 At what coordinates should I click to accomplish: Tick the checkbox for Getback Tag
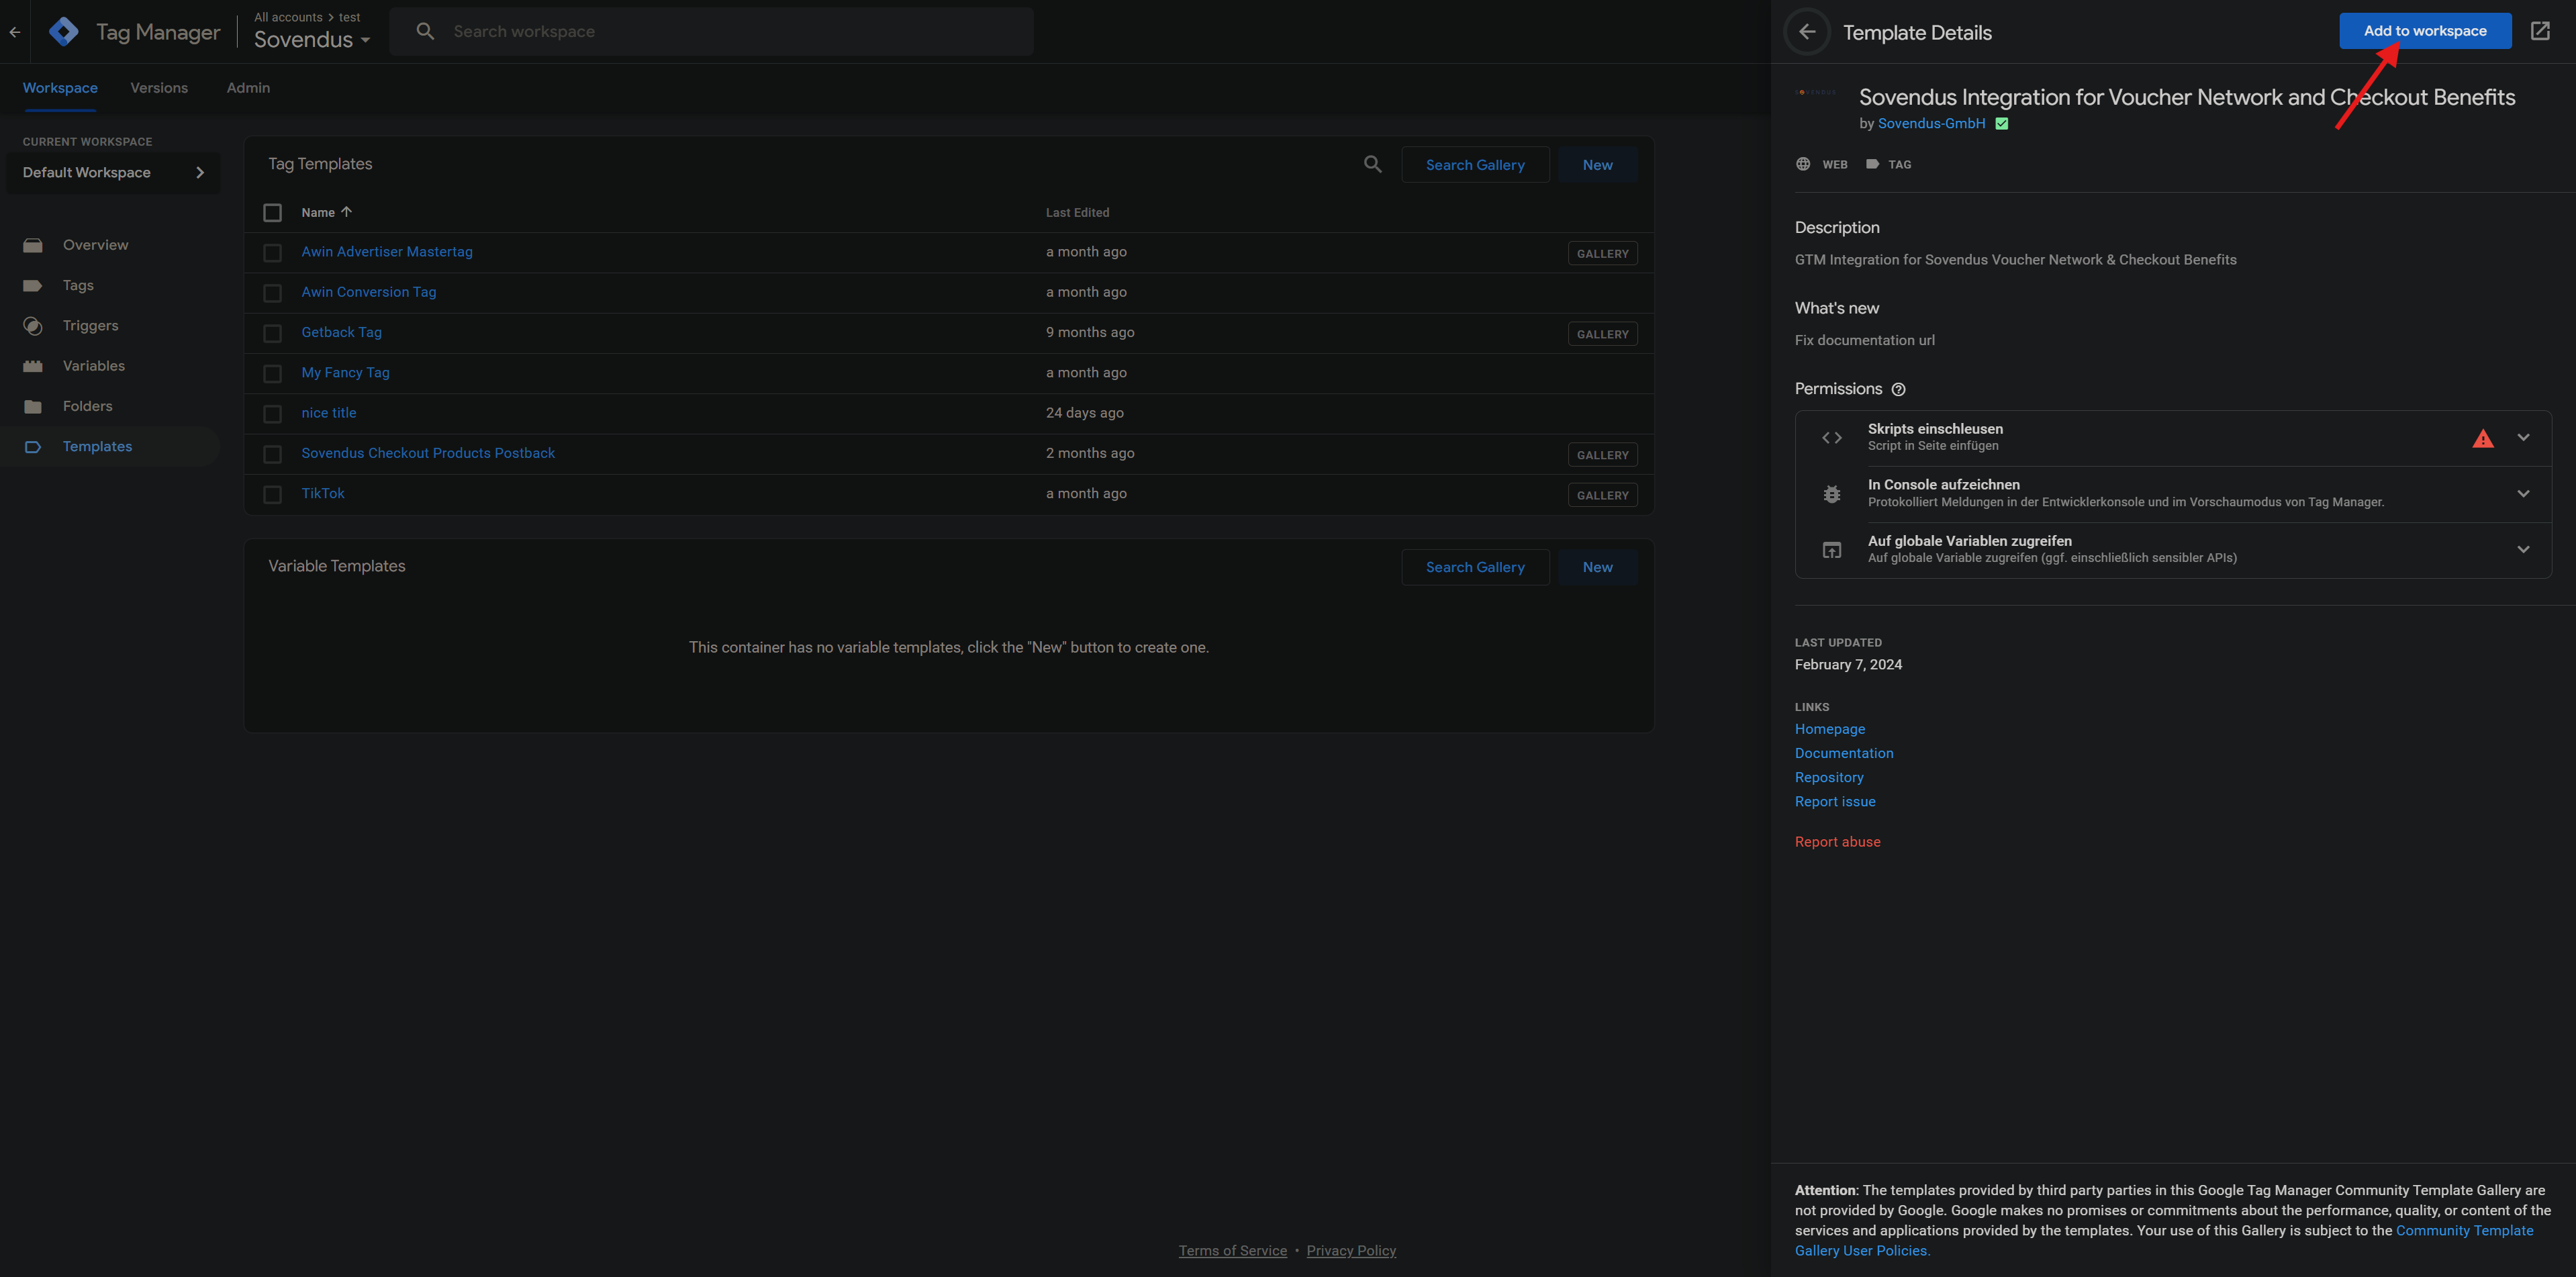tap(272, 333)
